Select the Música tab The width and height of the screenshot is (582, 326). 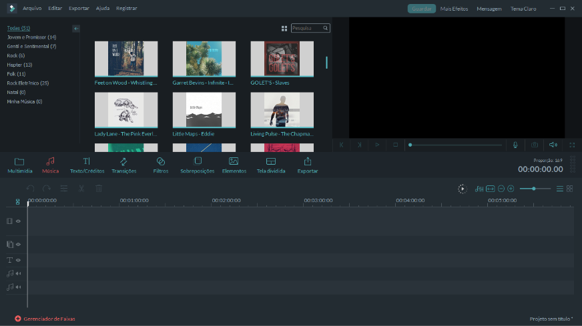pos(50,165)
